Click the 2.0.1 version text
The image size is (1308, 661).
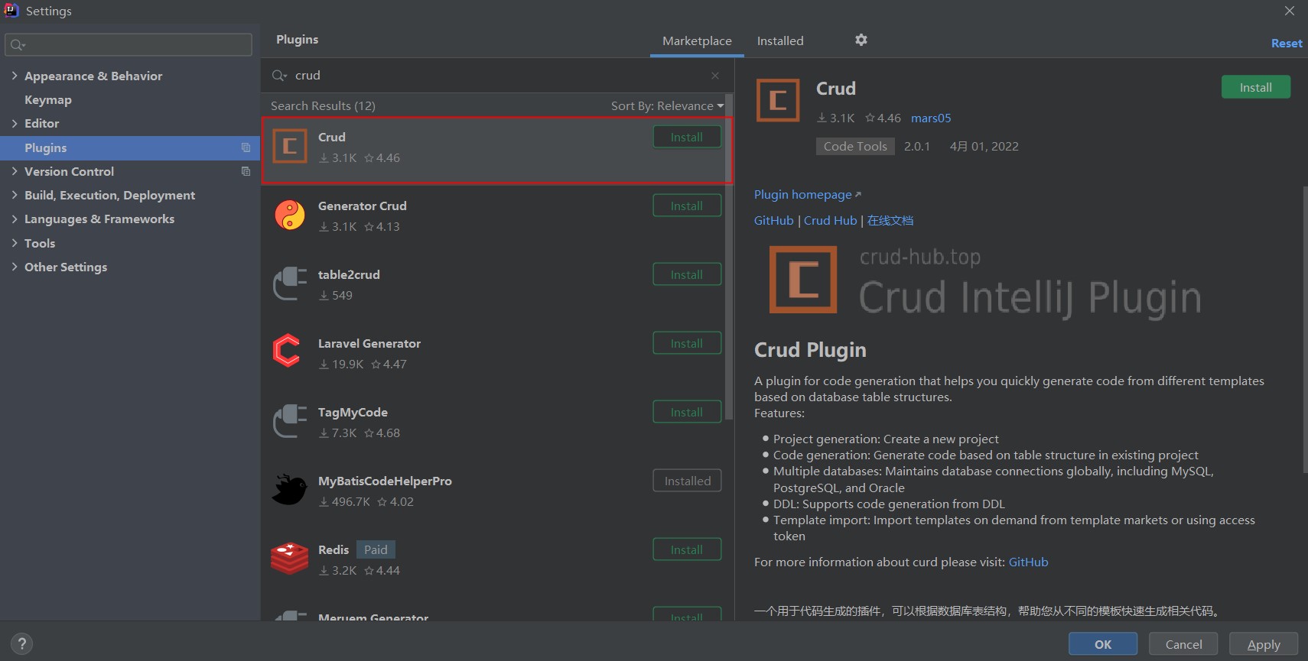[917, 146]
